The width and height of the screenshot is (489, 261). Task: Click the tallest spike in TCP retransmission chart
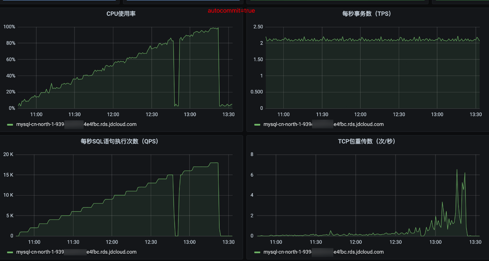point(457,170)
